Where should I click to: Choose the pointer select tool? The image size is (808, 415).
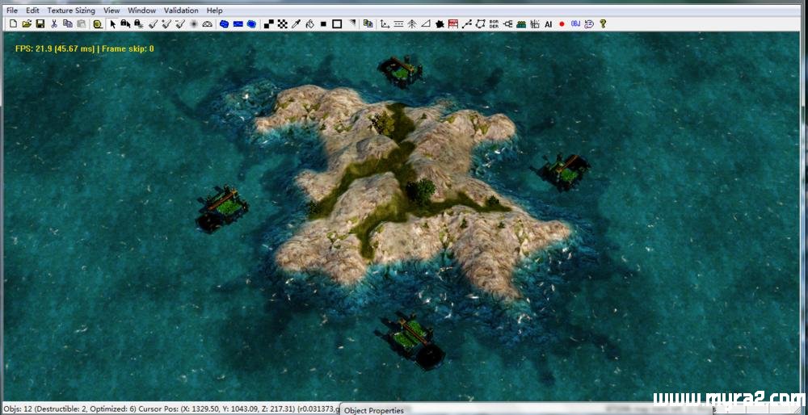pyautogui.click(x=113, y=24)
